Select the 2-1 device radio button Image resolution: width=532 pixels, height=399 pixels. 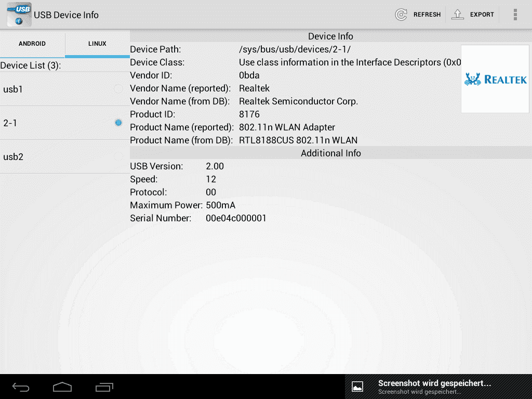click(118, 123)
